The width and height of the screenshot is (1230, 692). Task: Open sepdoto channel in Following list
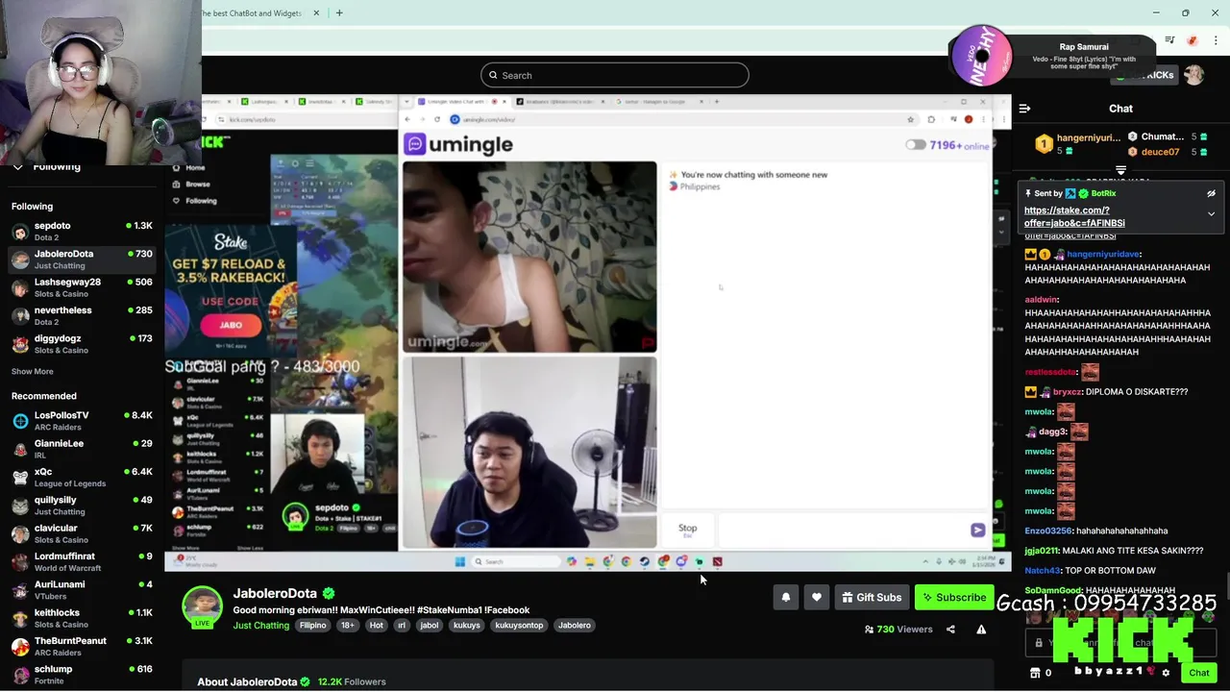tap(82, 232)
